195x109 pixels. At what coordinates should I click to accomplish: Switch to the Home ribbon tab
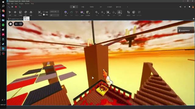click(x=74, y=7)
